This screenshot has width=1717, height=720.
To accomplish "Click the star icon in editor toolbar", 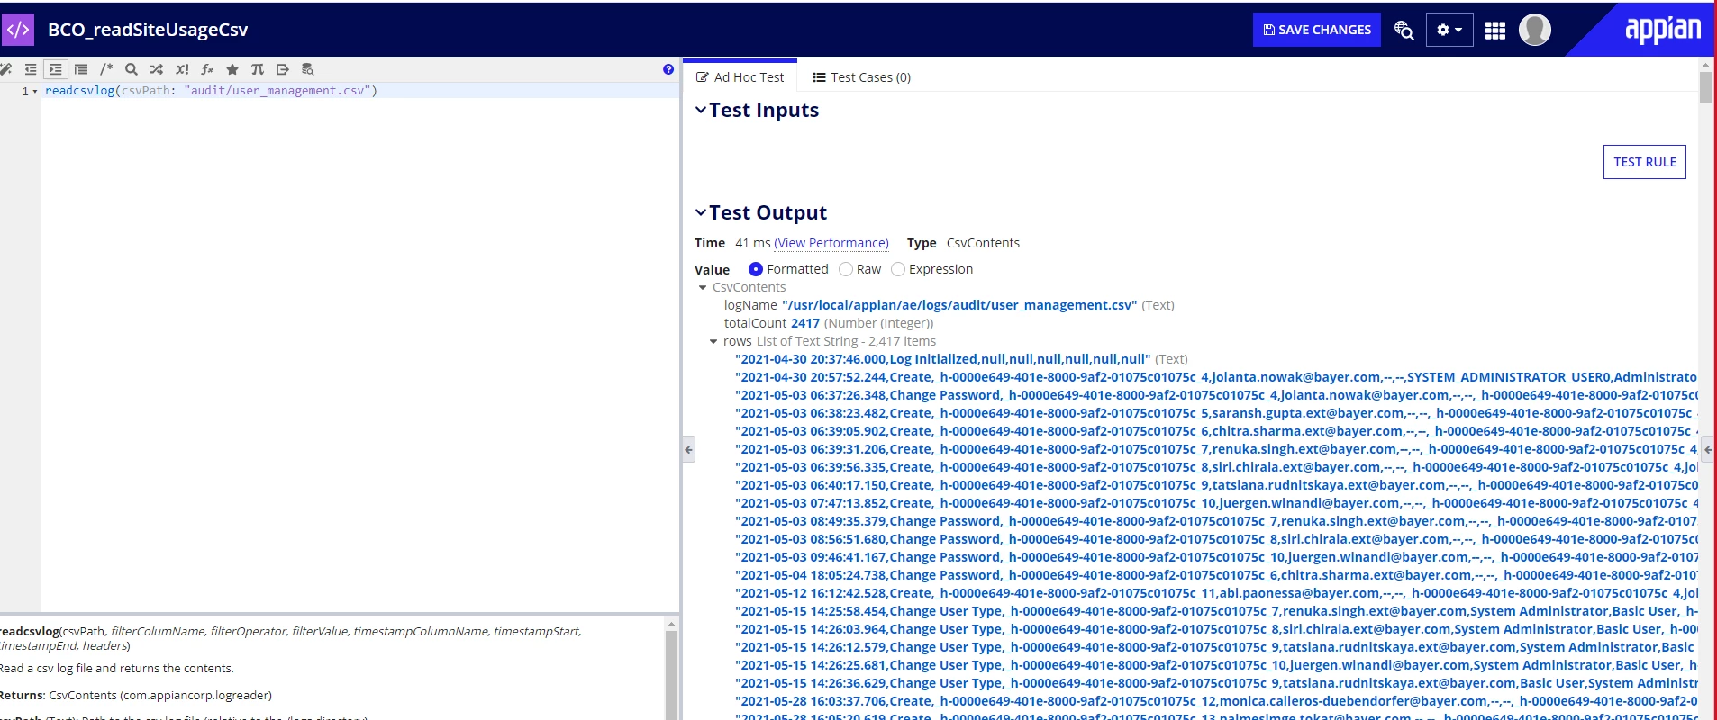I will pos(232,69).
